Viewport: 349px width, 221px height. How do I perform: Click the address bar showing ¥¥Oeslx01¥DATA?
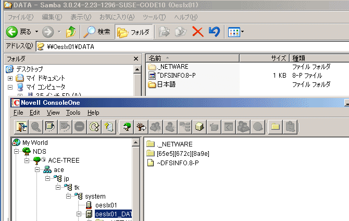click(x=193, y=46)
